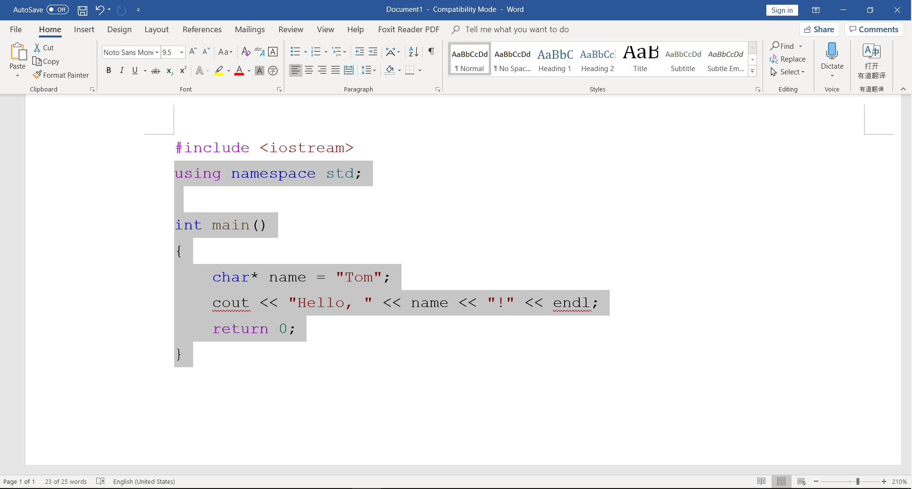Screen dimensions: 912x489
Task: Select the Format Painter tool
Action: 61,75
